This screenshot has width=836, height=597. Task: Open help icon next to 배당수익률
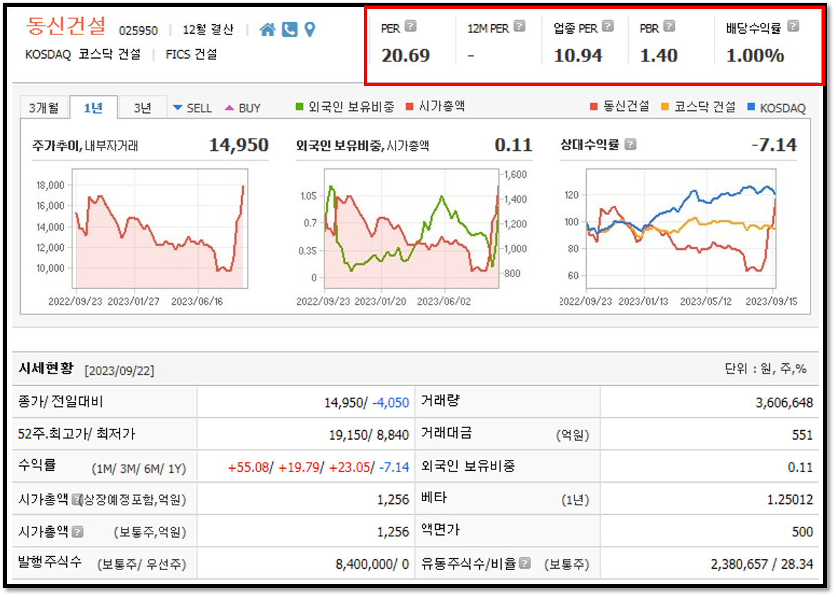click(793, 26)
